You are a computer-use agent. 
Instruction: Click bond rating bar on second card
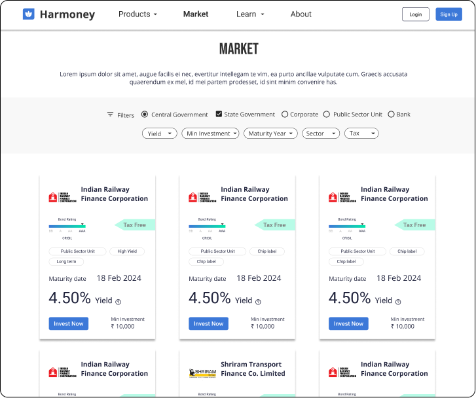coord(207,226)
